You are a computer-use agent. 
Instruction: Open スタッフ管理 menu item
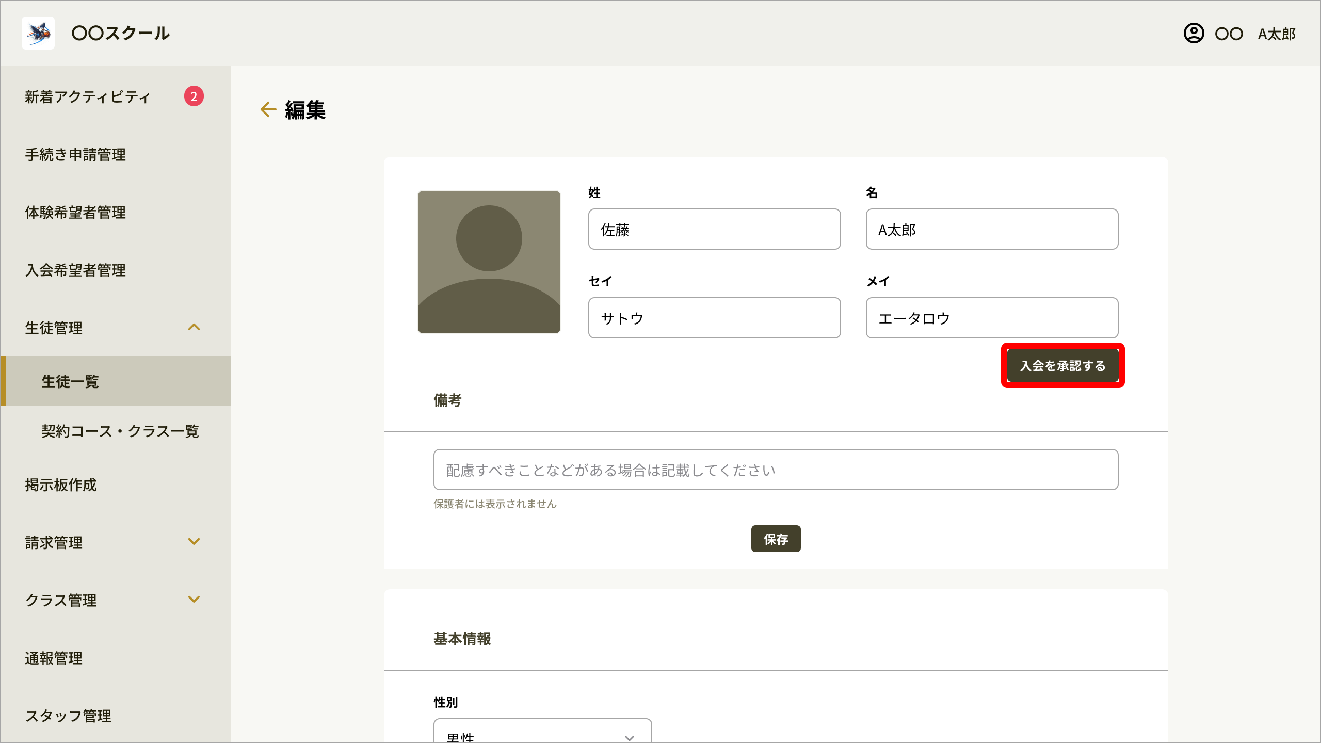[116, 716]
